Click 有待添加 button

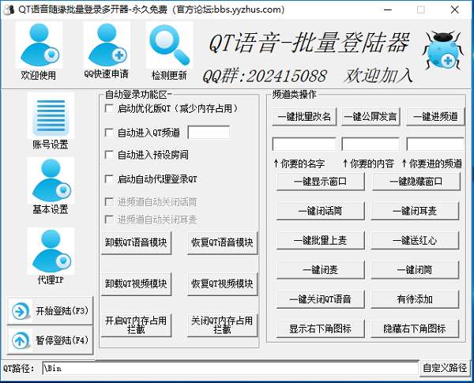click(x=415, y=299)
